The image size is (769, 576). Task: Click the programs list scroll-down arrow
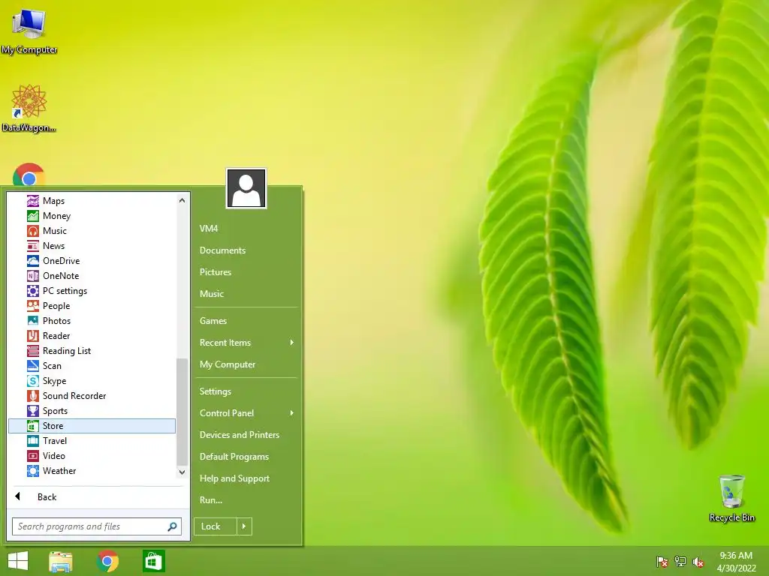[x=182, y=472]
